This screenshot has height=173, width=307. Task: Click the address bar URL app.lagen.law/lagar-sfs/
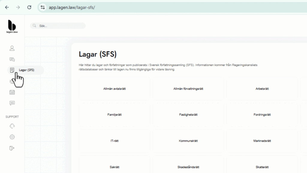pyautogui.click(x=72, y=8)
